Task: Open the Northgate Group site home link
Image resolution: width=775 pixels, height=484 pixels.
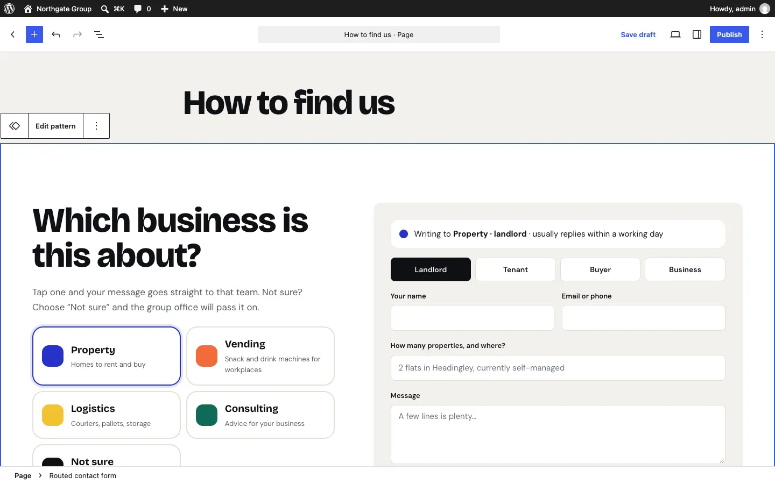Action: click(58, 9)
